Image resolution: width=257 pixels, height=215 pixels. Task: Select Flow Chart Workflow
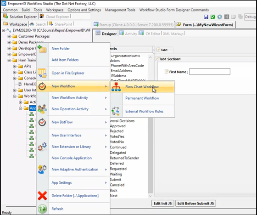[142, 87]
